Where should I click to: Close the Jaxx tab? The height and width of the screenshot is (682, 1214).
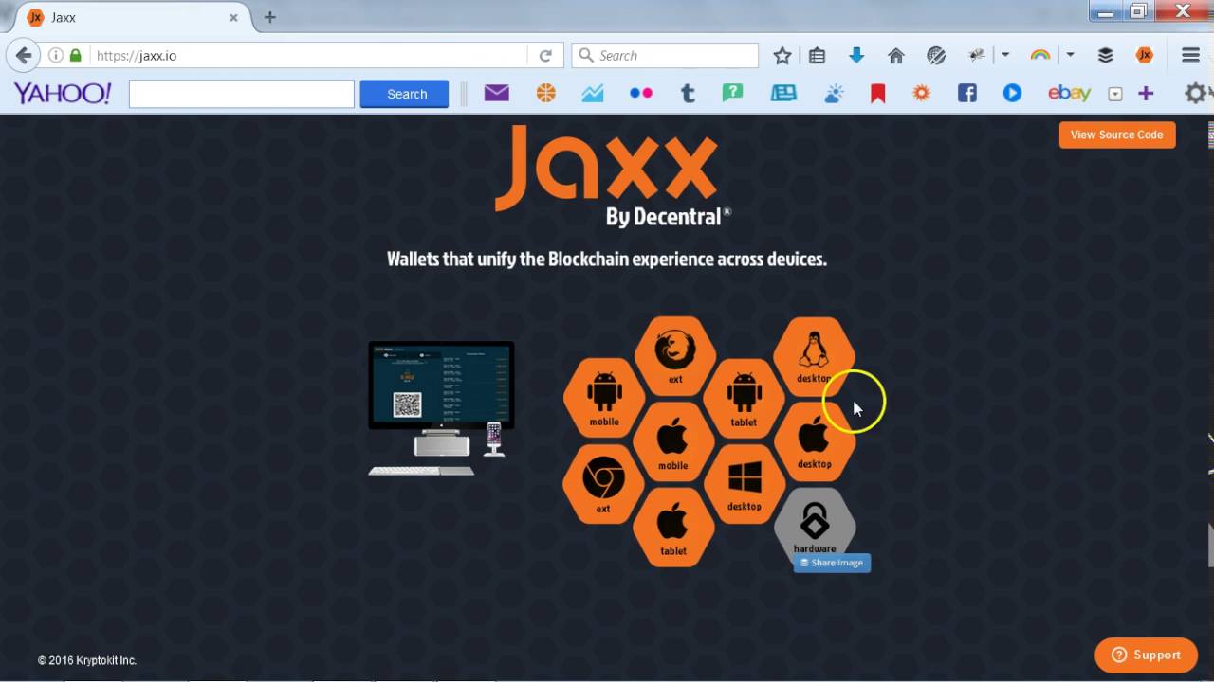pos(233,17)
